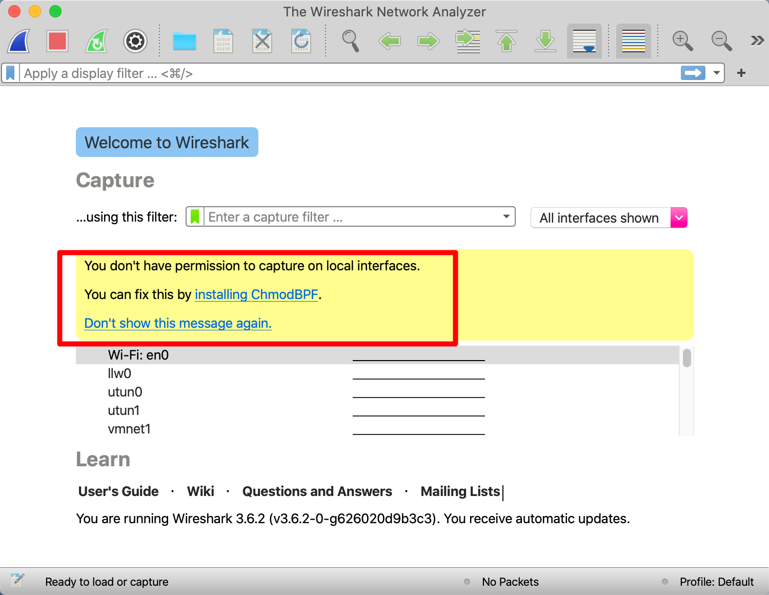769x595 pixels.
Task: Start capturing packets with the shark fin icon
Action: (19, 41)
